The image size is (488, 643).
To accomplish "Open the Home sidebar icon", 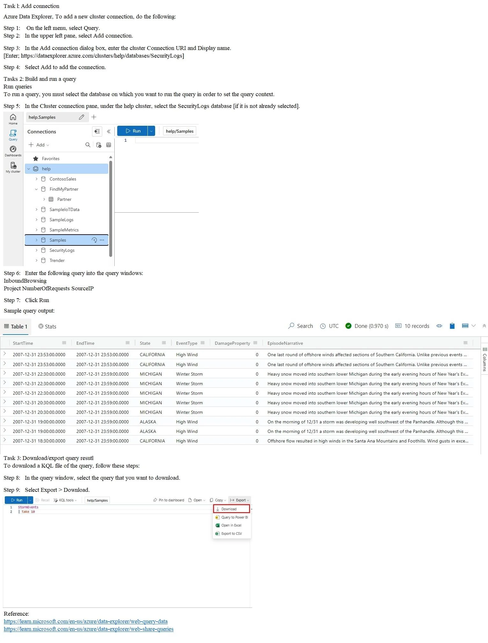I will tap(13, 119).
